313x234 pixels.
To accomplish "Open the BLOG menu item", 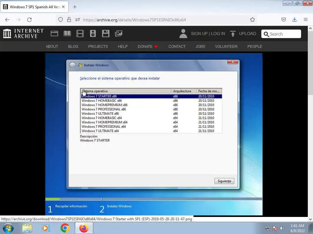I will [73, 47].
